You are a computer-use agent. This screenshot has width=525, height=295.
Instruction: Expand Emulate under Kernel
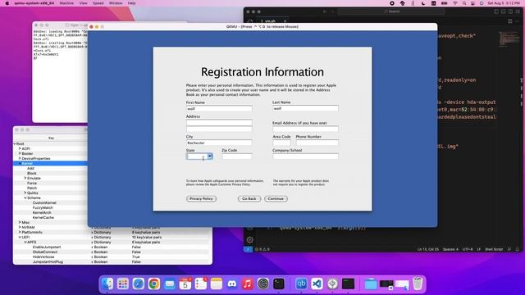(25, 178)
